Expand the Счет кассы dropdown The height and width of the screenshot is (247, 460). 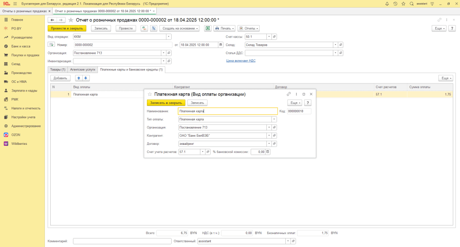point(269,37)
